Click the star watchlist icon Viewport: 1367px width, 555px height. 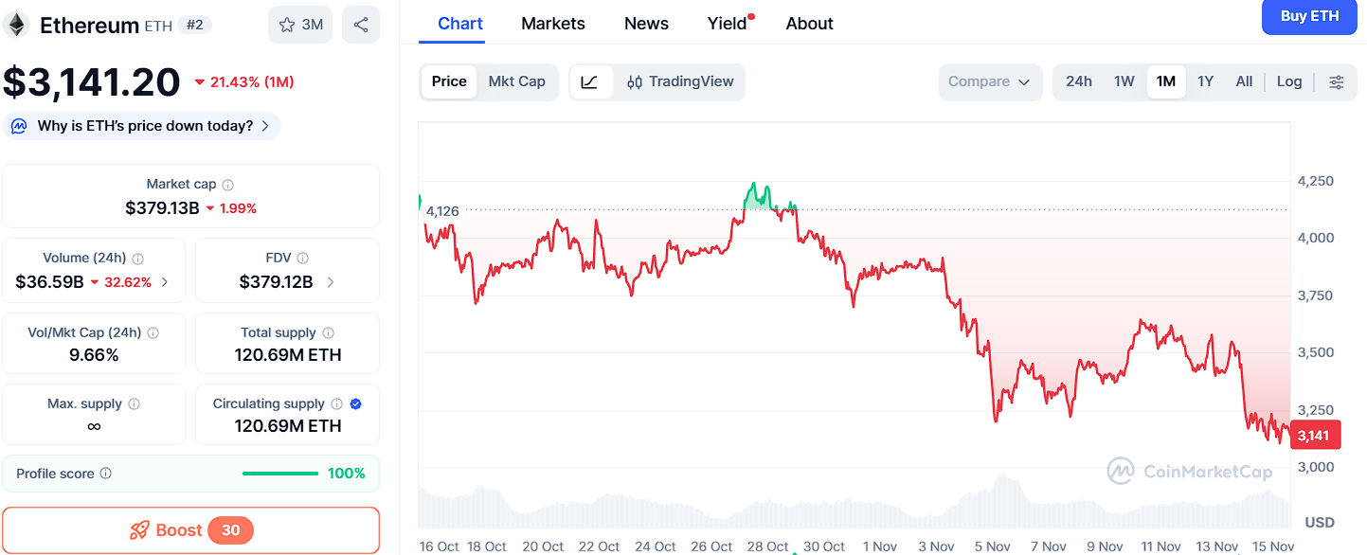[287, 26]
